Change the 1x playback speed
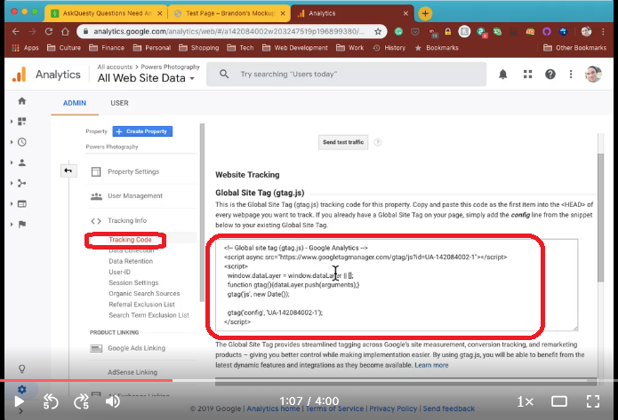The image size is (618, 420). tap(525, 401)
